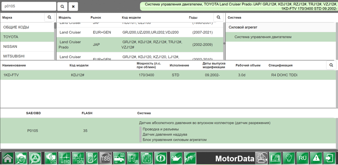This screenshot has height=165, width=338.
Task: Open the connector pinout 1234 icon
Action: point(147,158)
